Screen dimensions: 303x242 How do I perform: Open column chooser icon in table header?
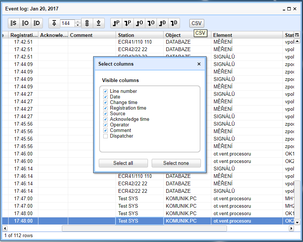pos(297,35)
